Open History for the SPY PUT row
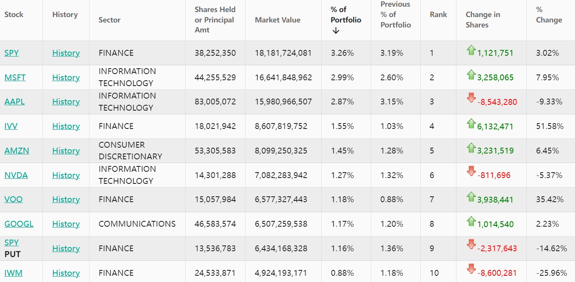This screenshot has height=282, width=575. [x=66, y=248]
